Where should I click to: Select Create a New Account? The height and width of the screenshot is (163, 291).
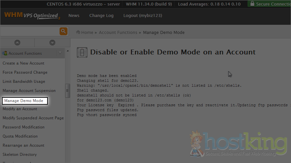(23, 63)
